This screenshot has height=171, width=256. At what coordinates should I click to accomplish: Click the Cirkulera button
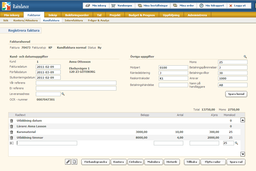coord(135,162)
